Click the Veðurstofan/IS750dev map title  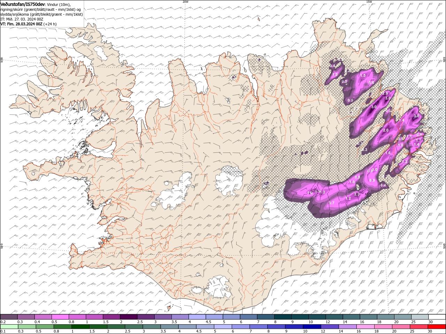point(23,4)
